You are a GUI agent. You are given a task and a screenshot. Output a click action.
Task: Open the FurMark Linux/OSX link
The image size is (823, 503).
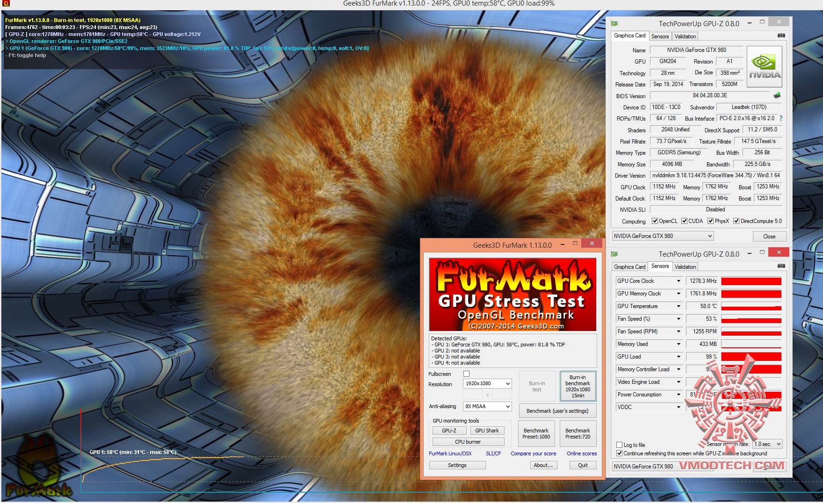click(450, 453)
